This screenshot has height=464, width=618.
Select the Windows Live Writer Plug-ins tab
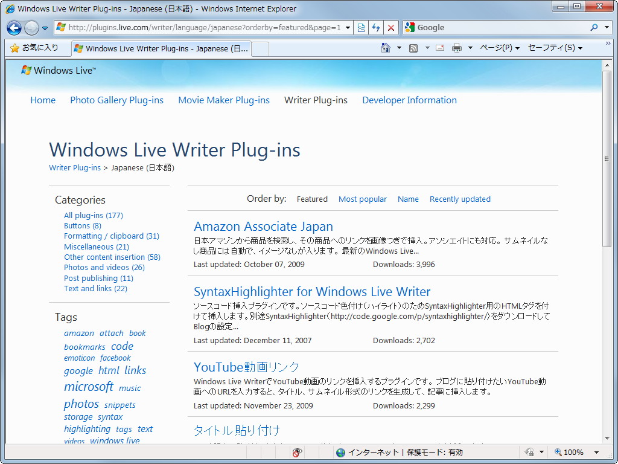point(162,48)
